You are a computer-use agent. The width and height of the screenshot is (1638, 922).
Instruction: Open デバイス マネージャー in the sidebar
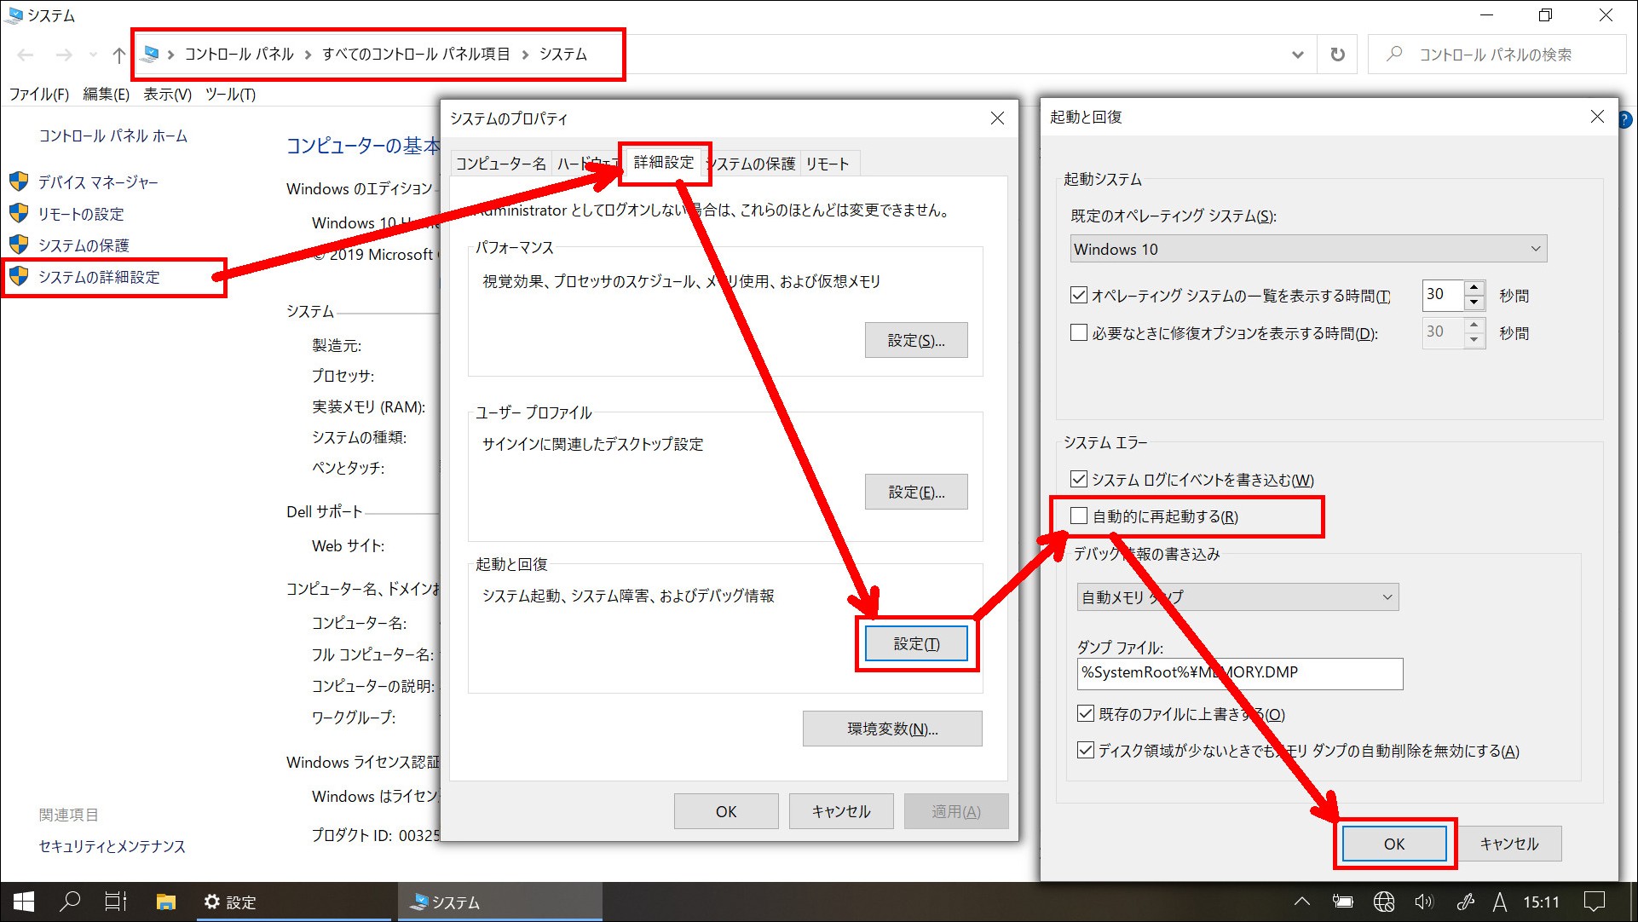point(98,182)
